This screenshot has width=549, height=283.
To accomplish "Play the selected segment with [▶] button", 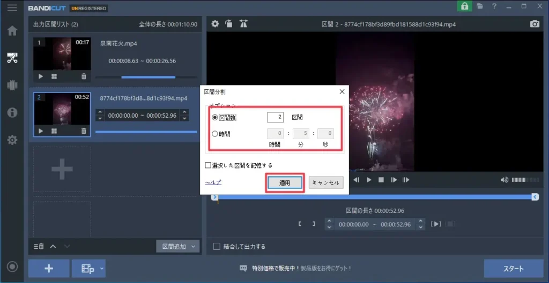I will [x=436, y=224].
